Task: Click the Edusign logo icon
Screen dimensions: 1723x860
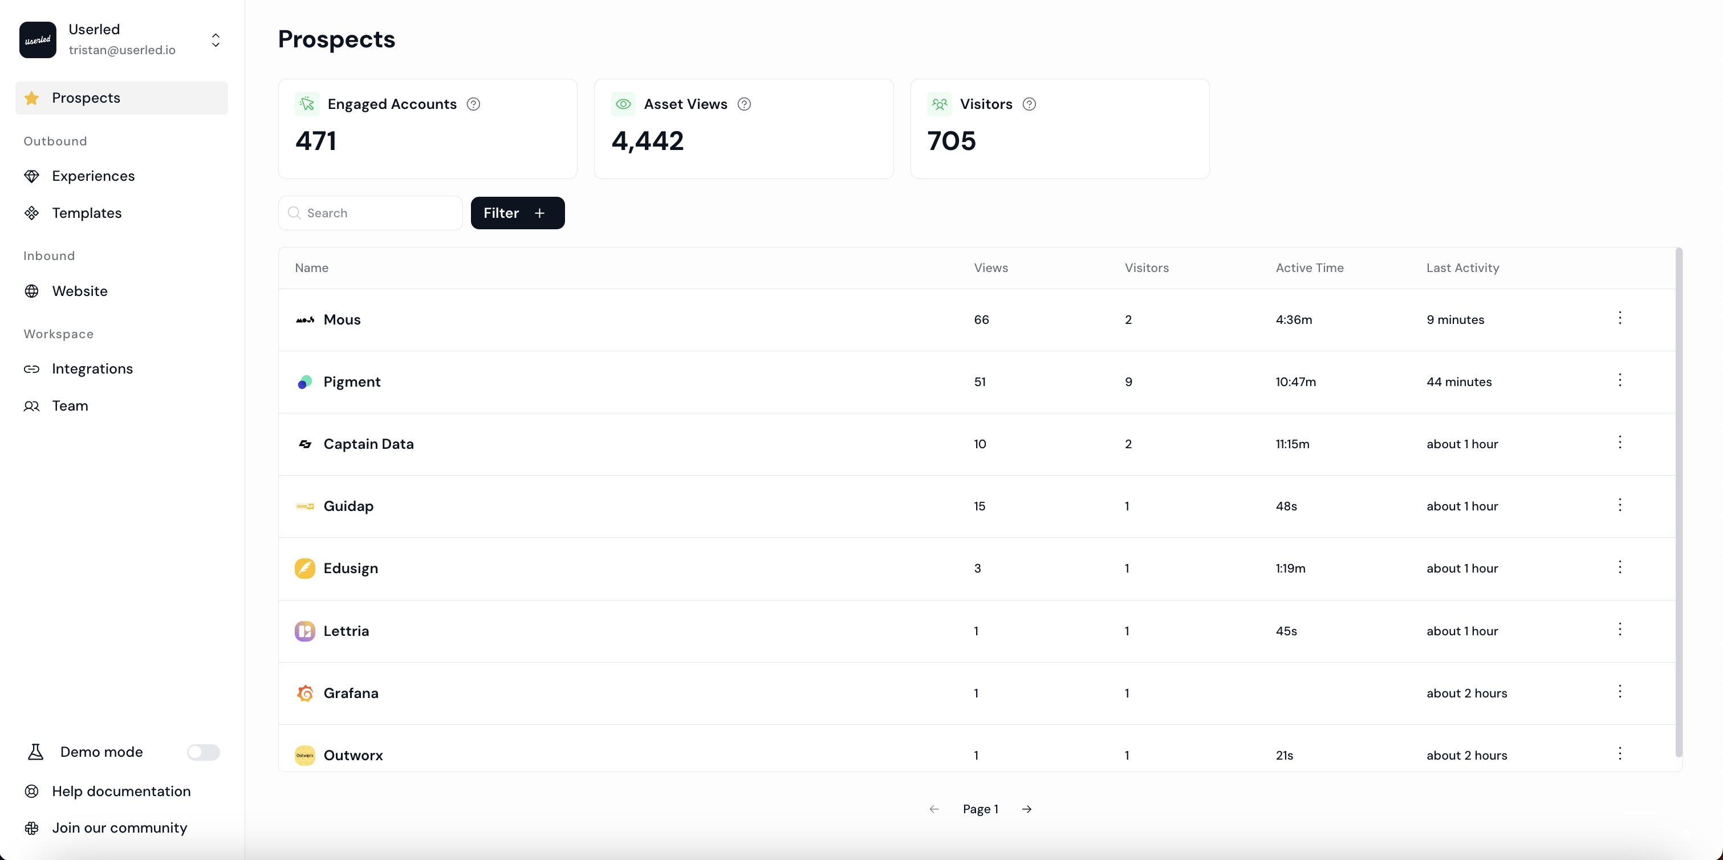Action: (x=305, y=569)
